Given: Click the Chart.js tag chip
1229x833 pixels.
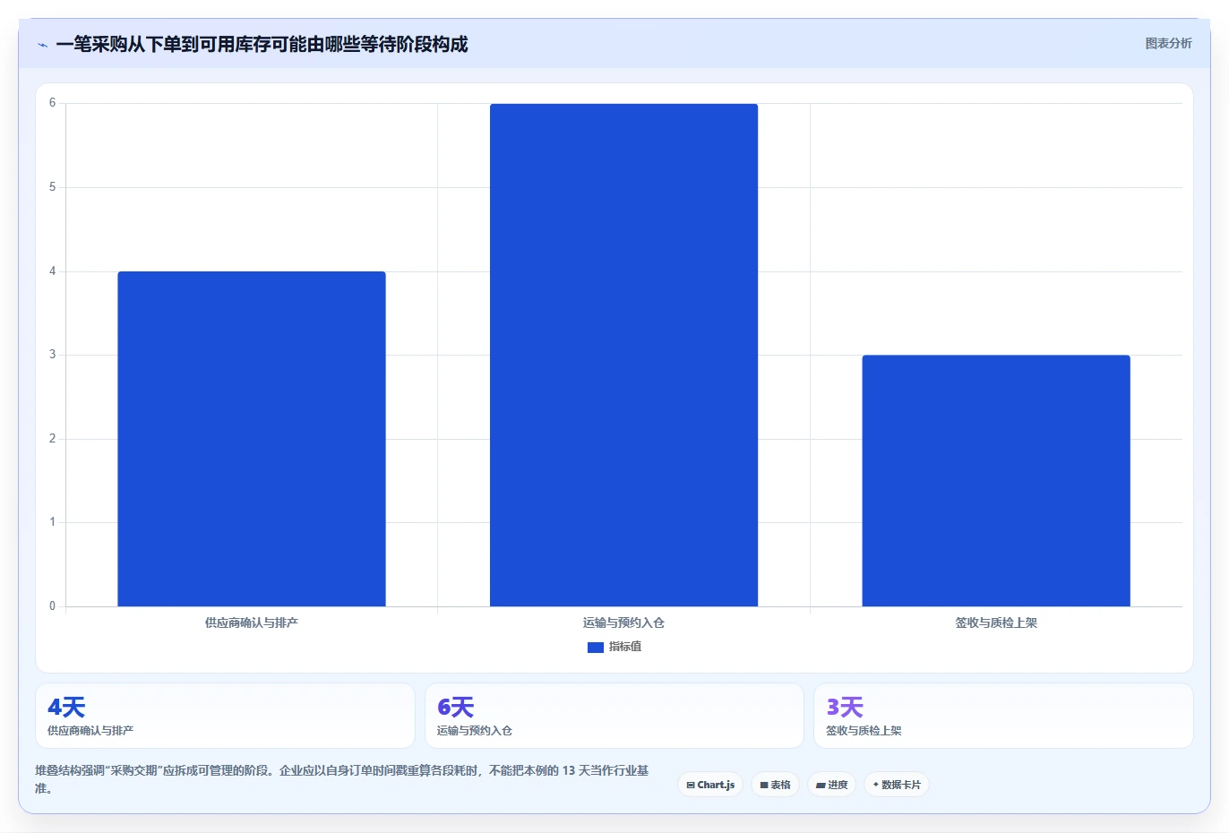Looking at the screenshot, I should click(x=710, y=785).
